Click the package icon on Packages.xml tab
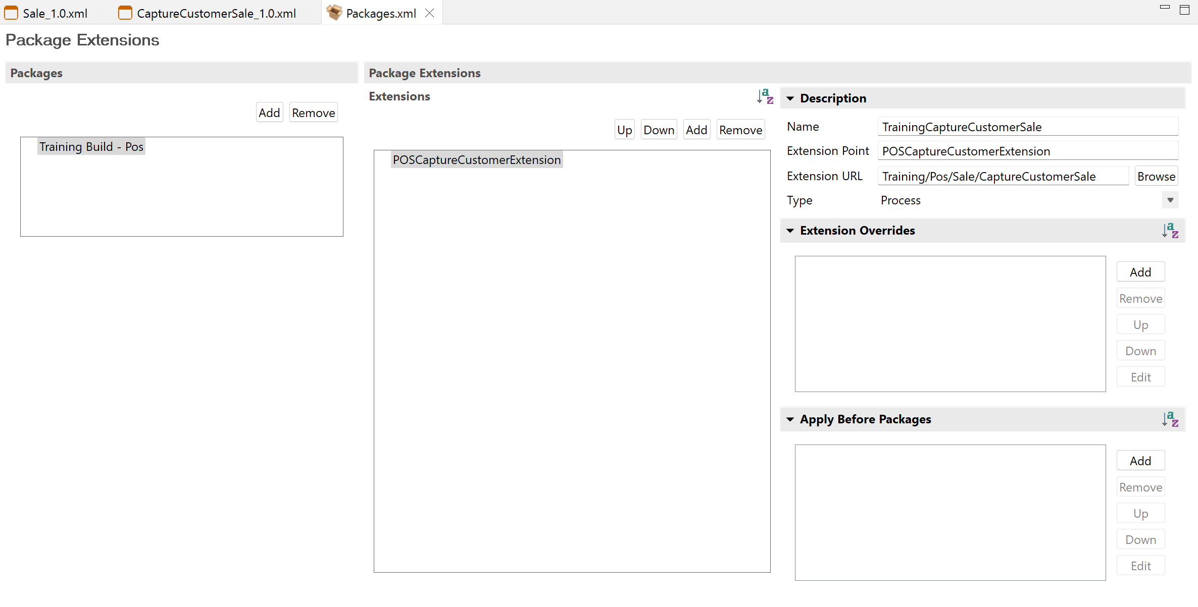 [334, 13]
